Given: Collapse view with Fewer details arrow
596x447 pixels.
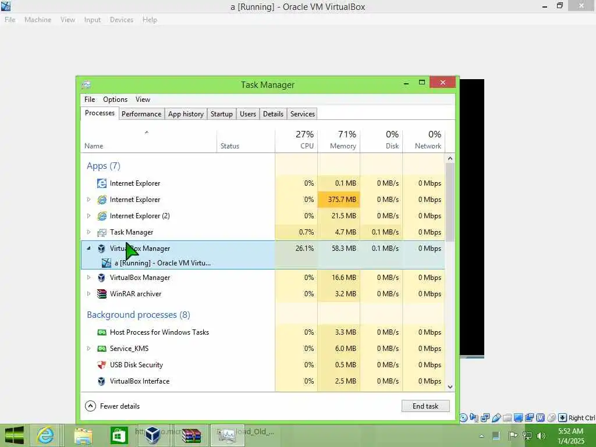Looking at the screenshot, I should click(90, 406).
